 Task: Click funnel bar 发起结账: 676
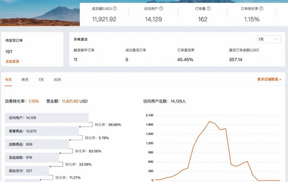tap(32, 158)
